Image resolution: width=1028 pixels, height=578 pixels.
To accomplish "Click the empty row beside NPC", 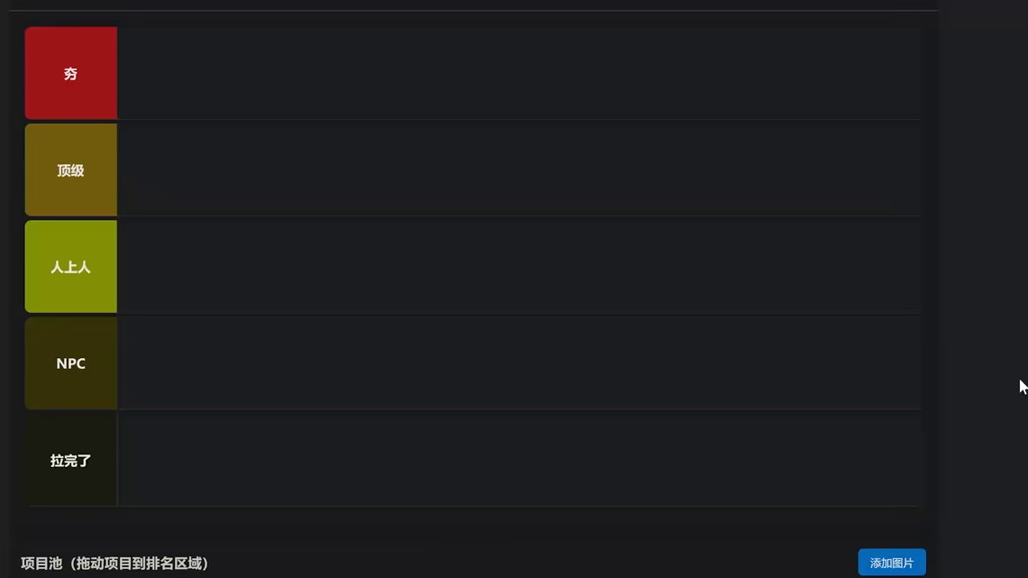I will point(519,363).
